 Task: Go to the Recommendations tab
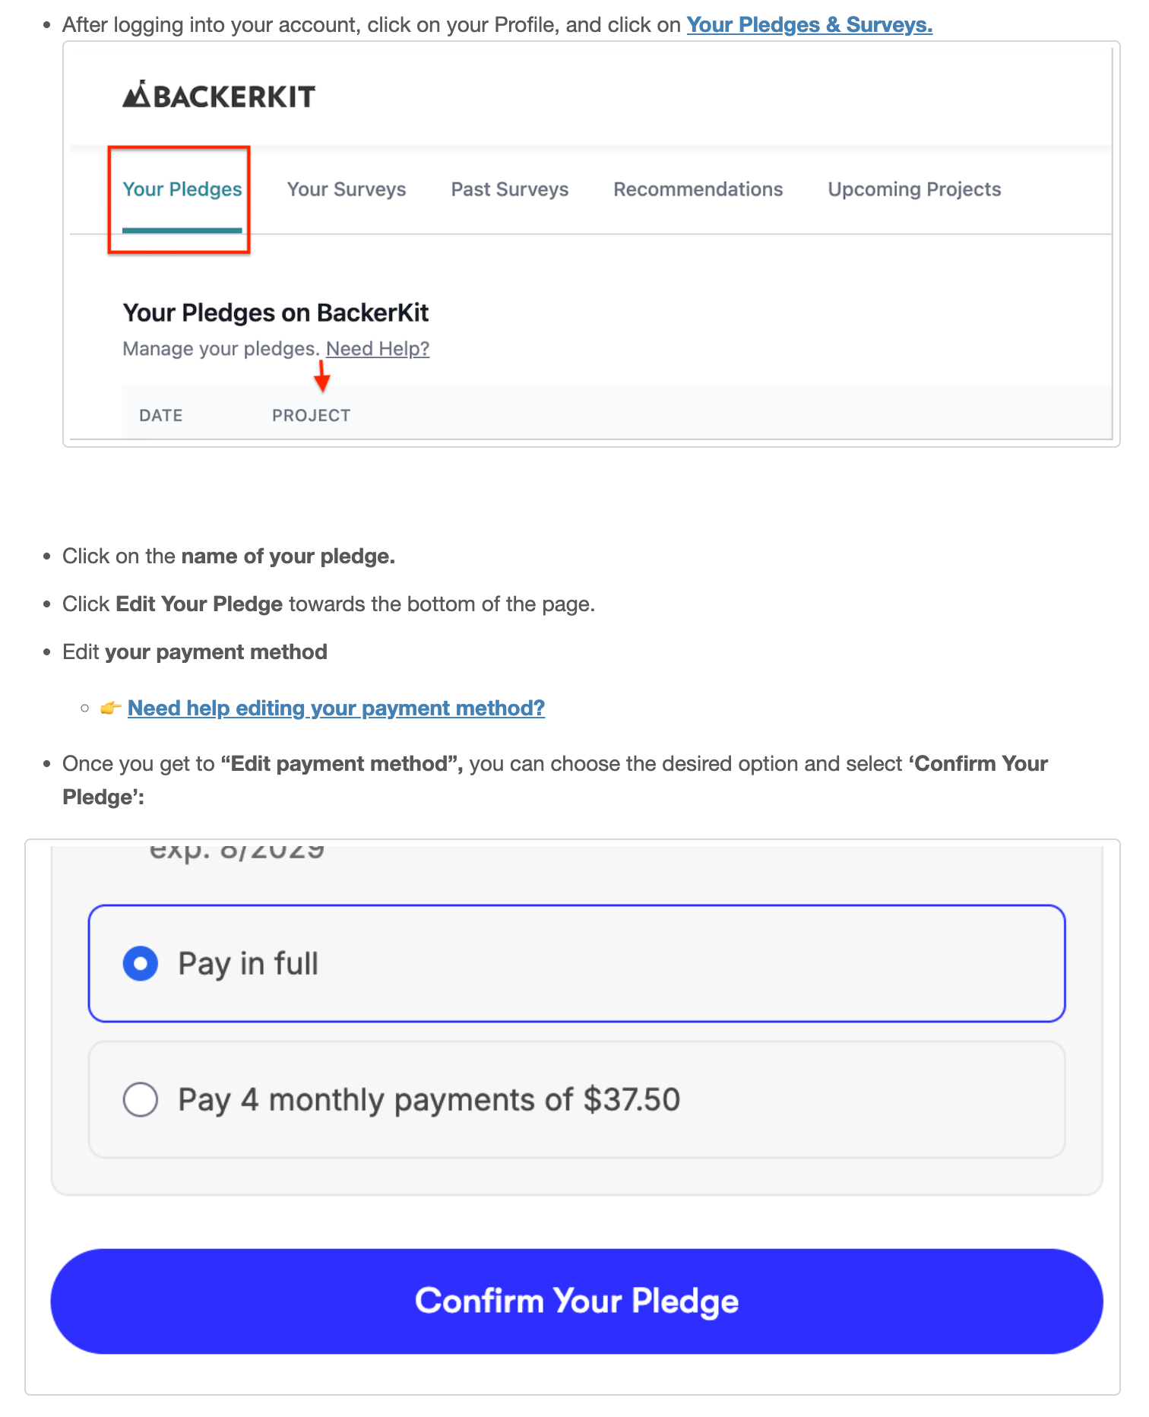coord(698,189)
